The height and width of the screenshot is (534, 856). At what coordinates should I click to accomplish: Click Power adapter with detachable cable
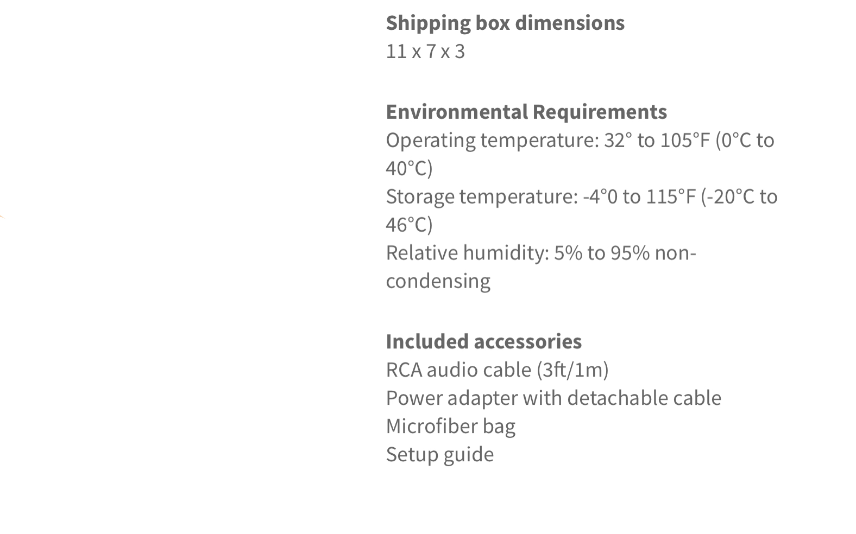(553, 398)
